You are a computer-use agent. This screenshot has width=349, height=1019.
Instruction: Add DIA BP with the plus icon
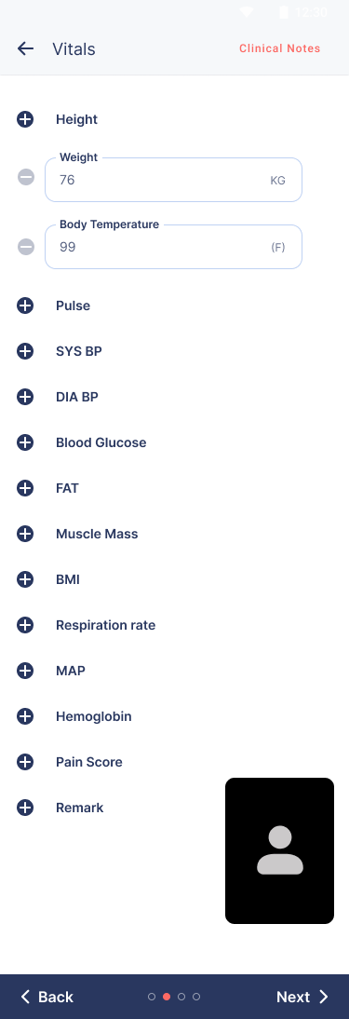coord(25,397)
